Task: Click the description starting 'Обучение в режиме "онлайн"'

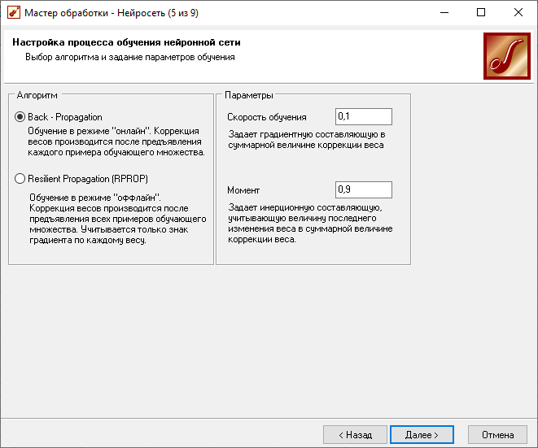Action: [x=116, y=141]
